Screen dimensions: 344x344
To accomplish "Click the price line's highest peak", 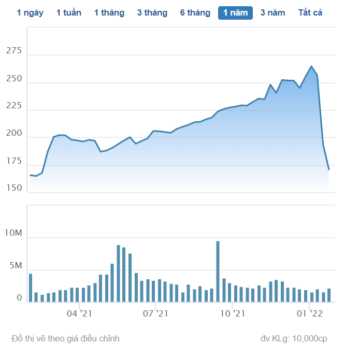I will [311, 66].
